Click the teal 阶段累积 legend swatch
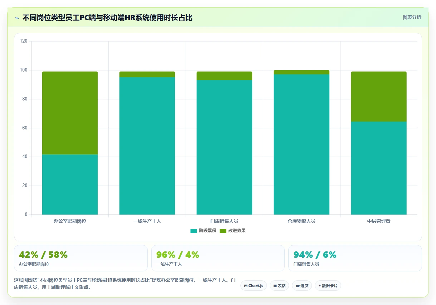 [x=193, y=231]
